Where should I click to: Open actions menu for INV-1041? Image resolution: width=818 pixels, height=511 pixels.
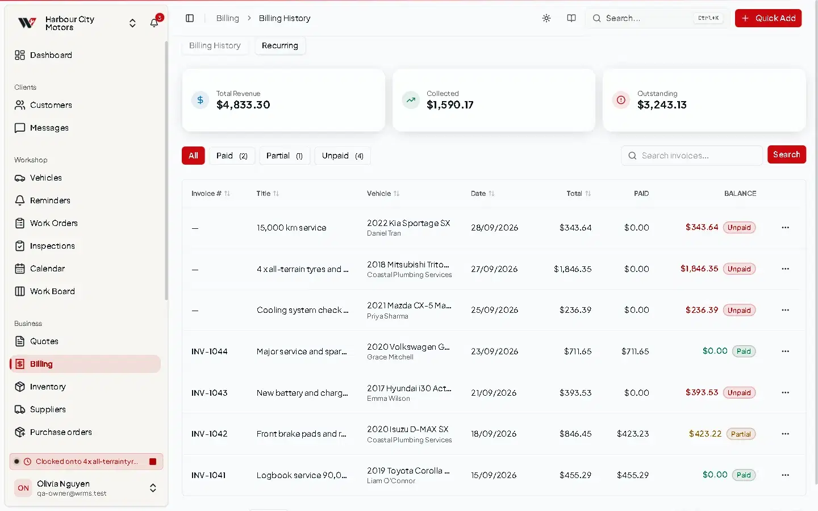[786, 475]
